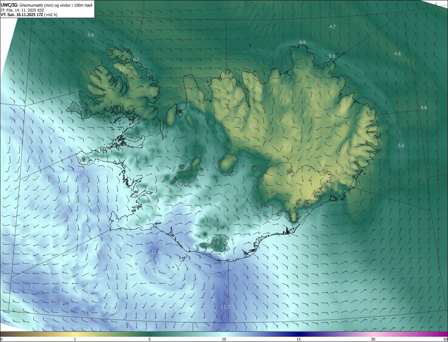Viewport: 448px width, 342px height.
Task: Select the 9.8 value label
Action: (x=90, y=274)
